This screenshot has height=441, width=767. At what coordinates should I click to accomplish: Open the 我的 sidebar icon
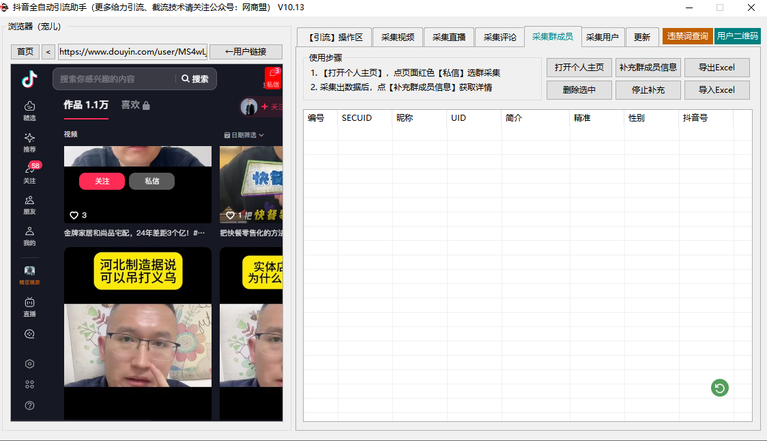(x=29, y=236)
